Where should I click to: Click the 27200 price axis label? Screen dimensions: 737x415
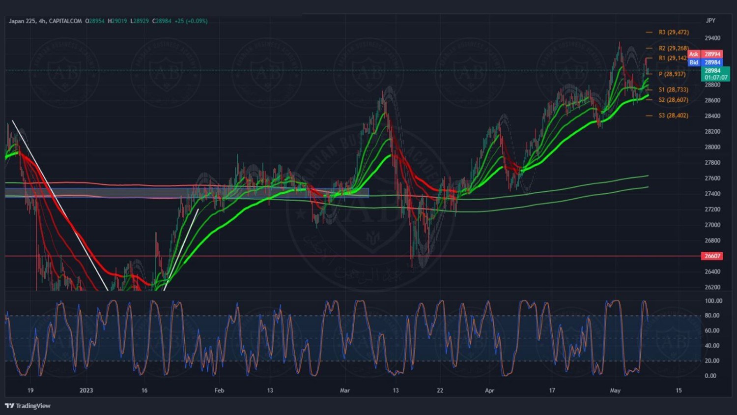click(712, 209)
